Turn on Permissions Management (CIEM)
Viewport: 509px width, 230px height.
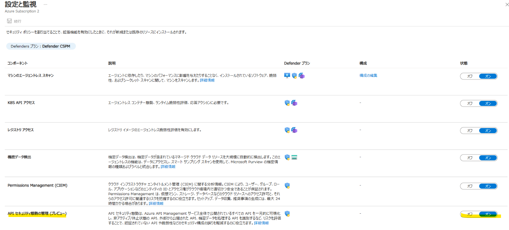(x=488, y=186)
